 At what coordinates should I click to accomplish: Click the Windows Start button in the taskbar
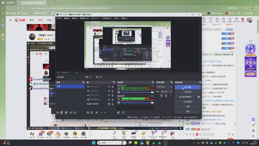[x=94, y=143]
